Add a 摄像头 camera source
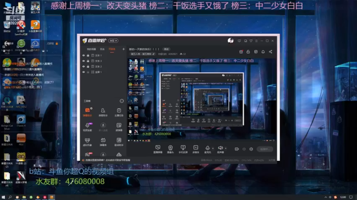357x200 pixels. 170,149
